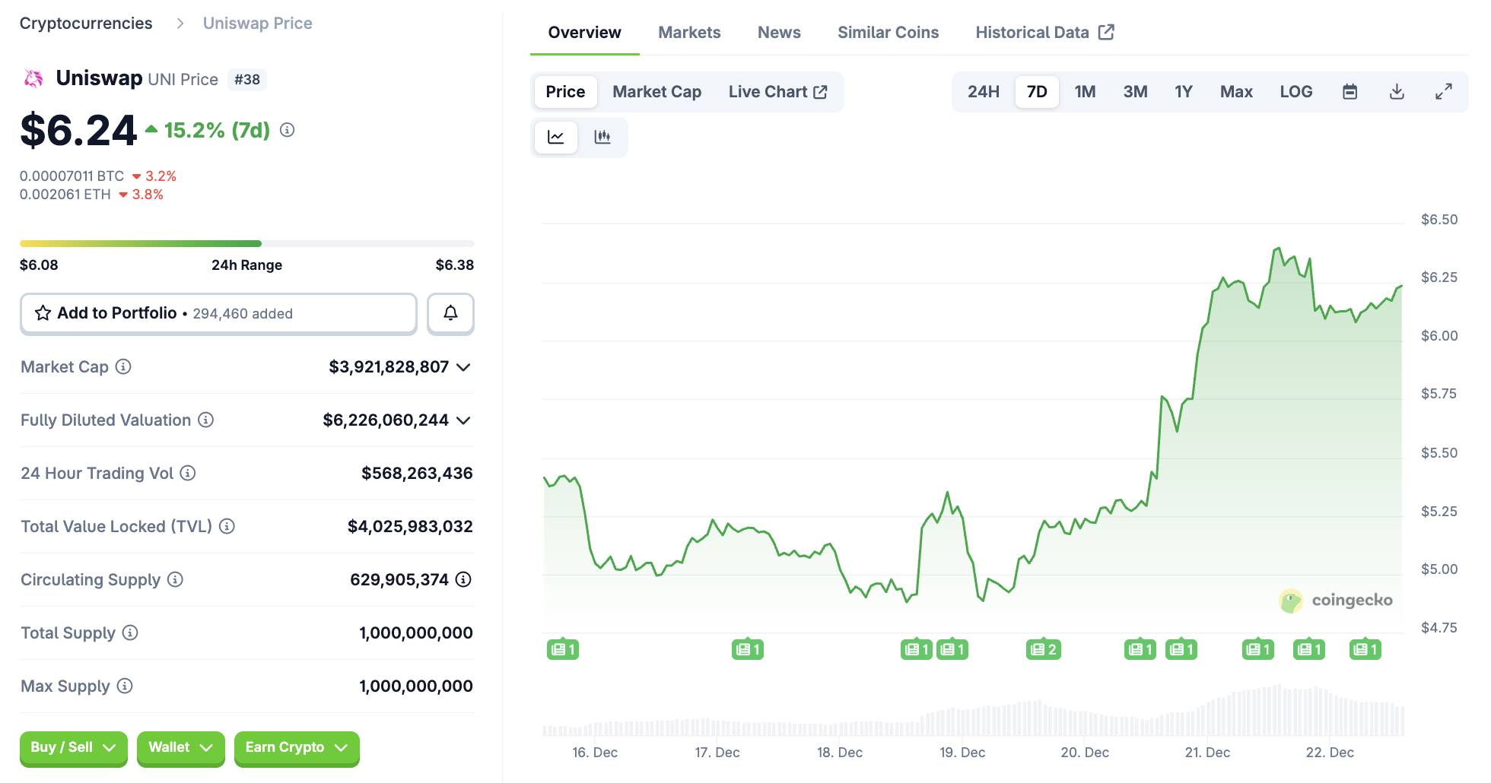
Task: Click the Market Cap info icon
Action: [123, 367]
